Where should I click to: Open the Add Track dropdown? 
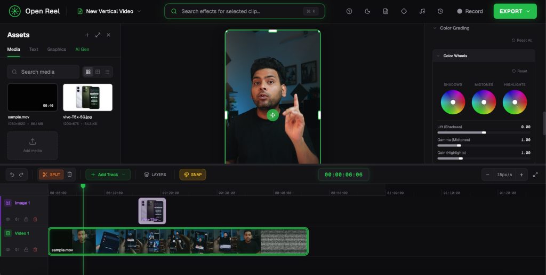tap(108, 175)
